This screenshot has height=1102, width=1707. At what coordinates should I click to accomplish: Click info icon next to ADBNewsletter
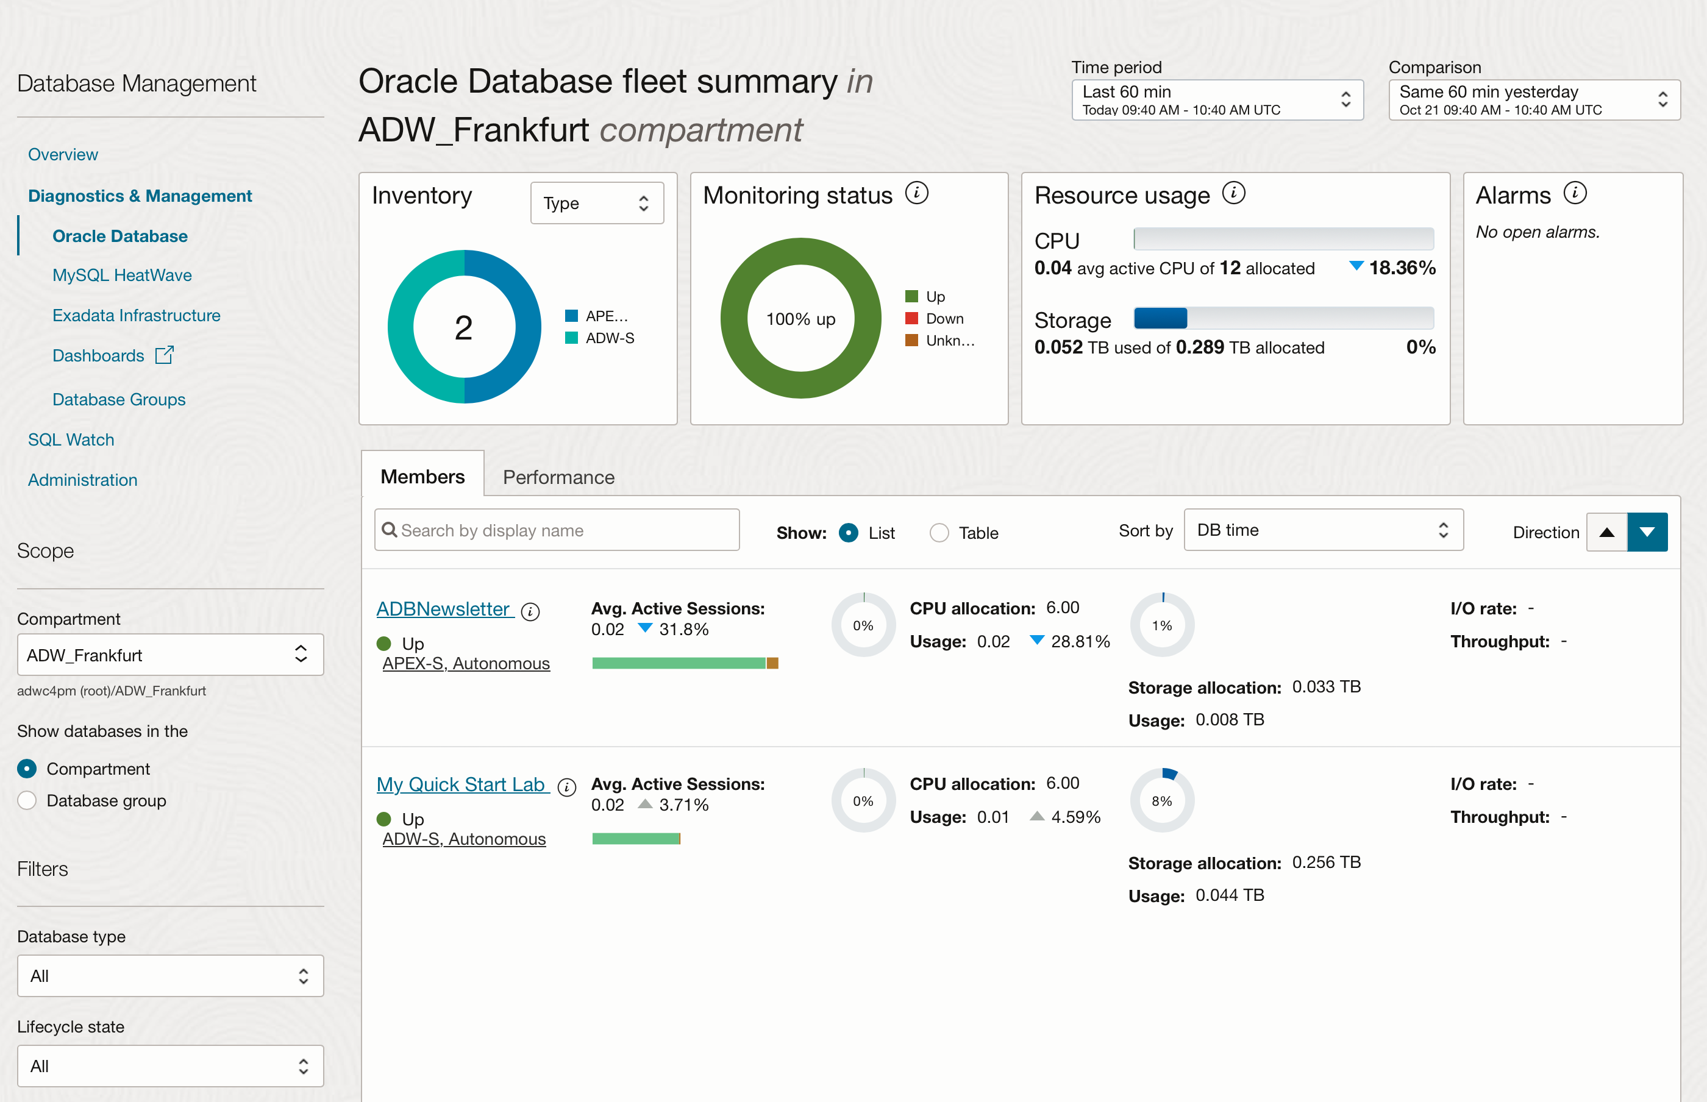tap(530, 611)
